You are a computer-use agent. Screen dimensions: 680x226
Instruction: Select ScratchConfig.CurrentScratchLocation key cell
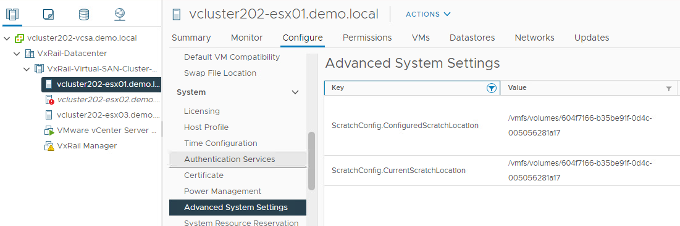point(398,170)
